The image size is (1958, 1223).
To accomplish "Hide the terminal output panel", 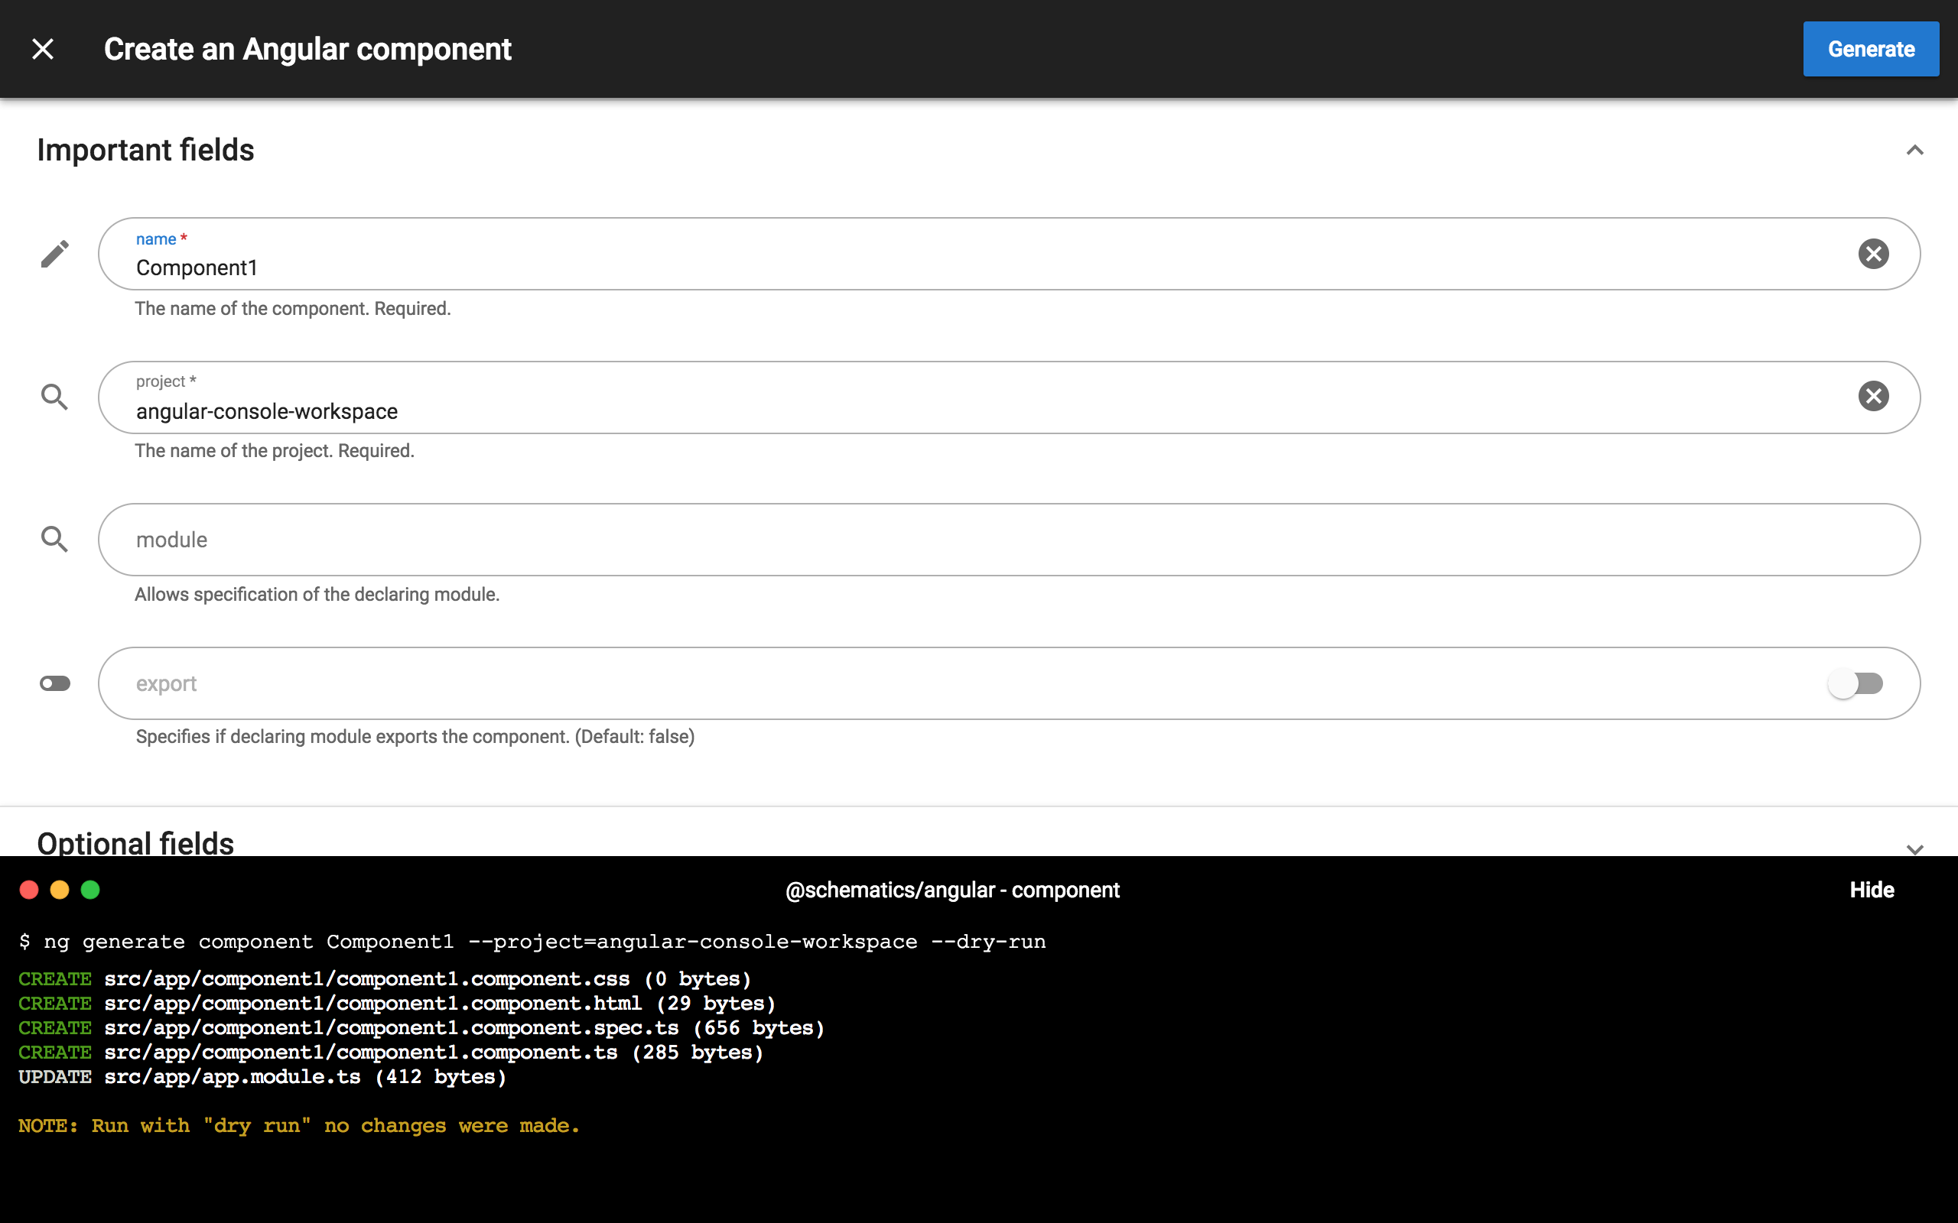I will point(1872,890).
